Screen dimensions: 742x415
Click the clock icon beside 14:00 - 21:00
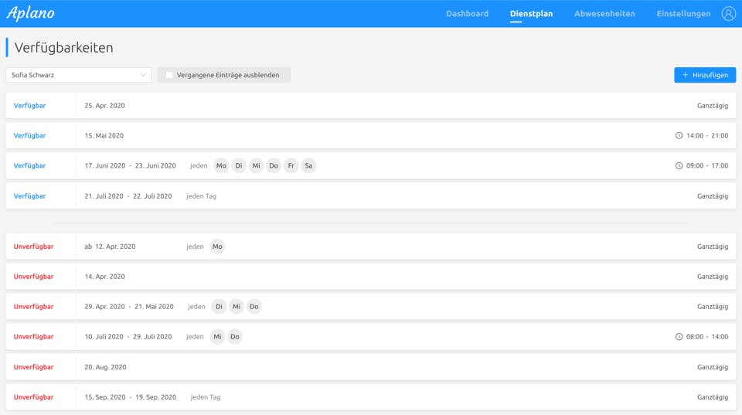(679, 136)
